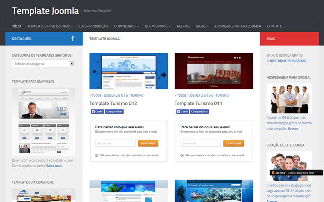The width and height of the screenshot is (324, 202).
Task: Open Templates Profissionais menu item
Action: pyautogui.click(x=49, y=26)
